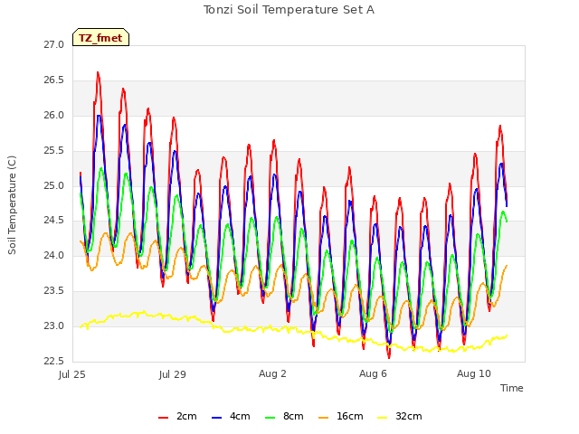Click the 24.0 y-axis tick label
The width and height of the screenshot is (579, 434).
tap(54, 256)
